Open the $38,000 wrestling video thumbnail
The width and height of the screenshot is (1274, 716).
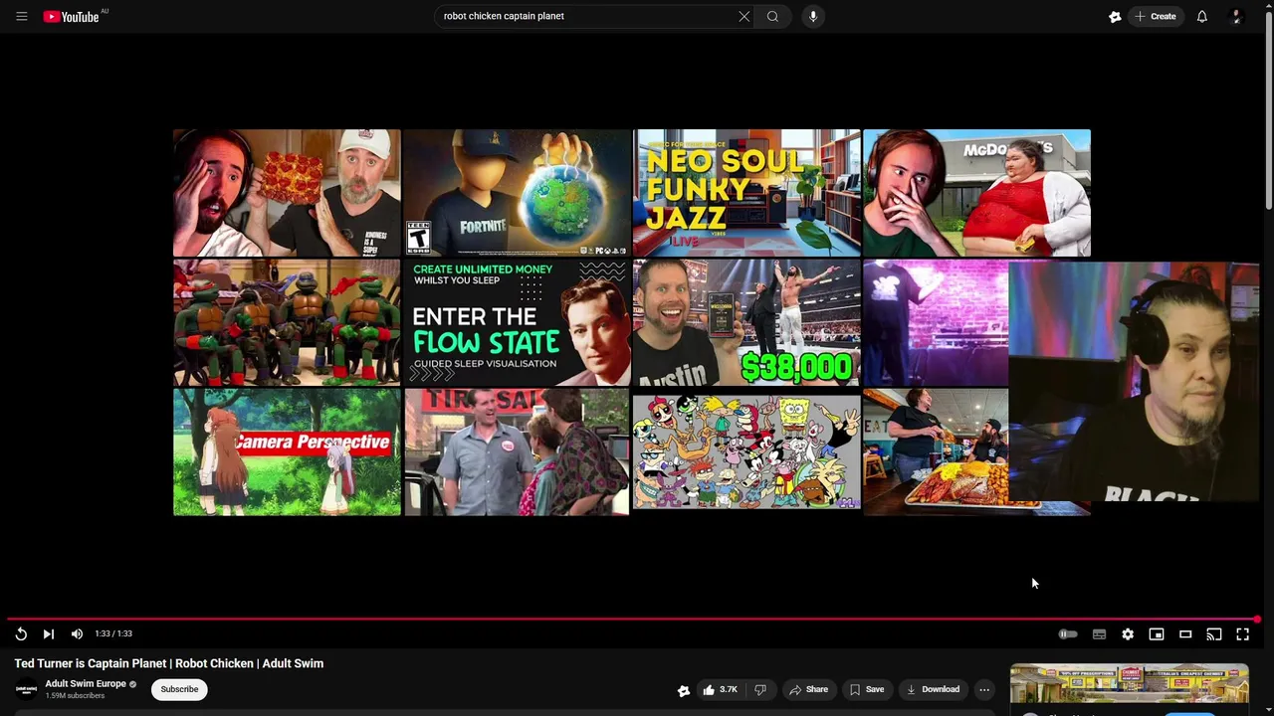click(746, 322)
